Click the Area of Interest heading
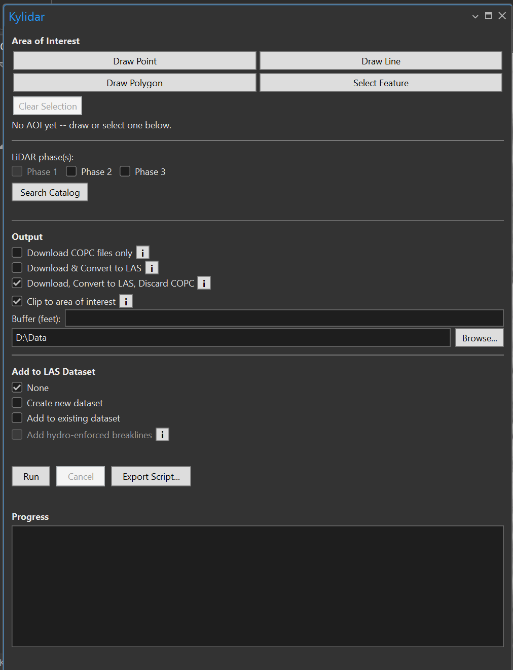513x670 pixels. [46, 41]
